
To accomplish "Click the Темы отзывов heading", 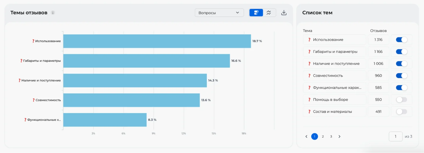I will (x=29, y=13).
